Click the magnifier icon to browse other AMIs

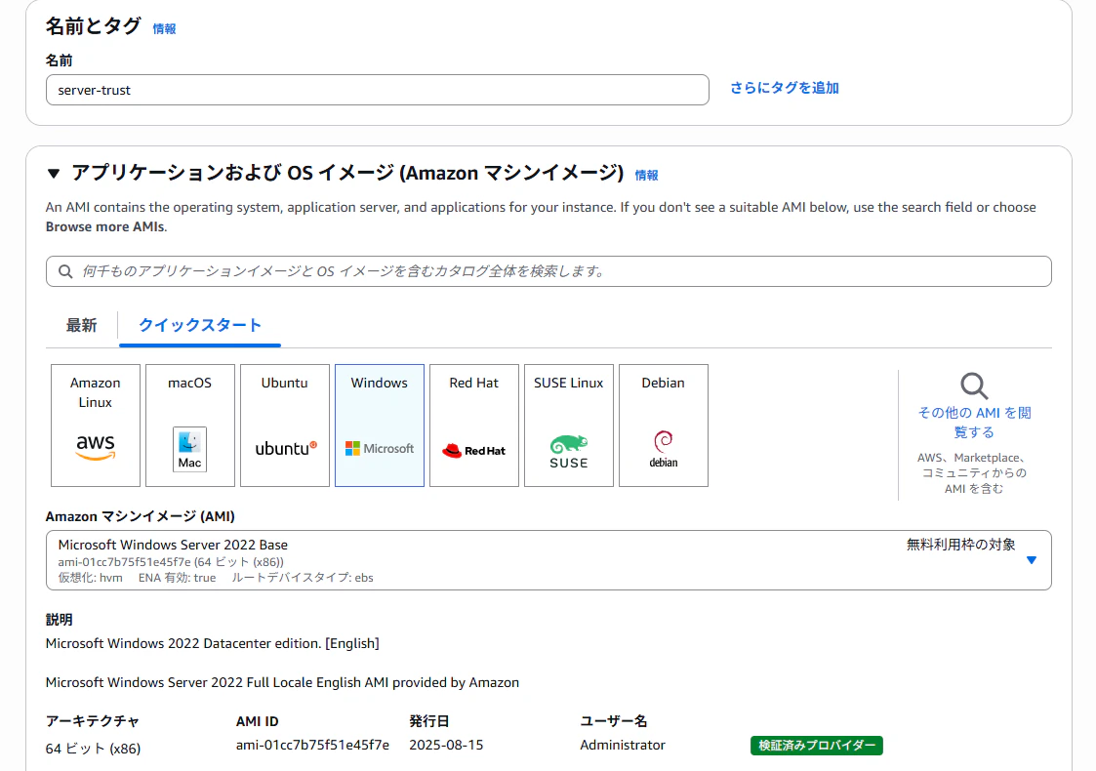(974, 385)
